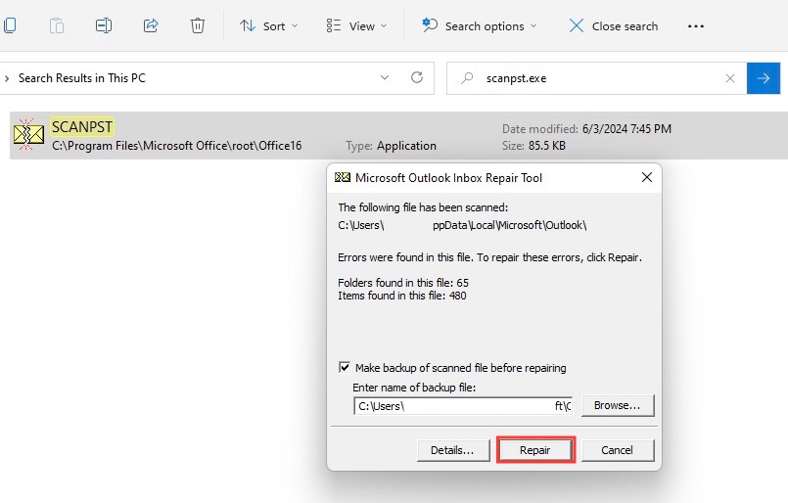Click the backup file name field

463,406
